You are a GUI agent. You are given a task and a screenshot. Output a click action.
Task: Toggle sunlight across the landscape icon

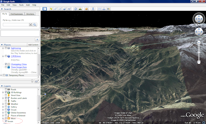click(80, 9)
